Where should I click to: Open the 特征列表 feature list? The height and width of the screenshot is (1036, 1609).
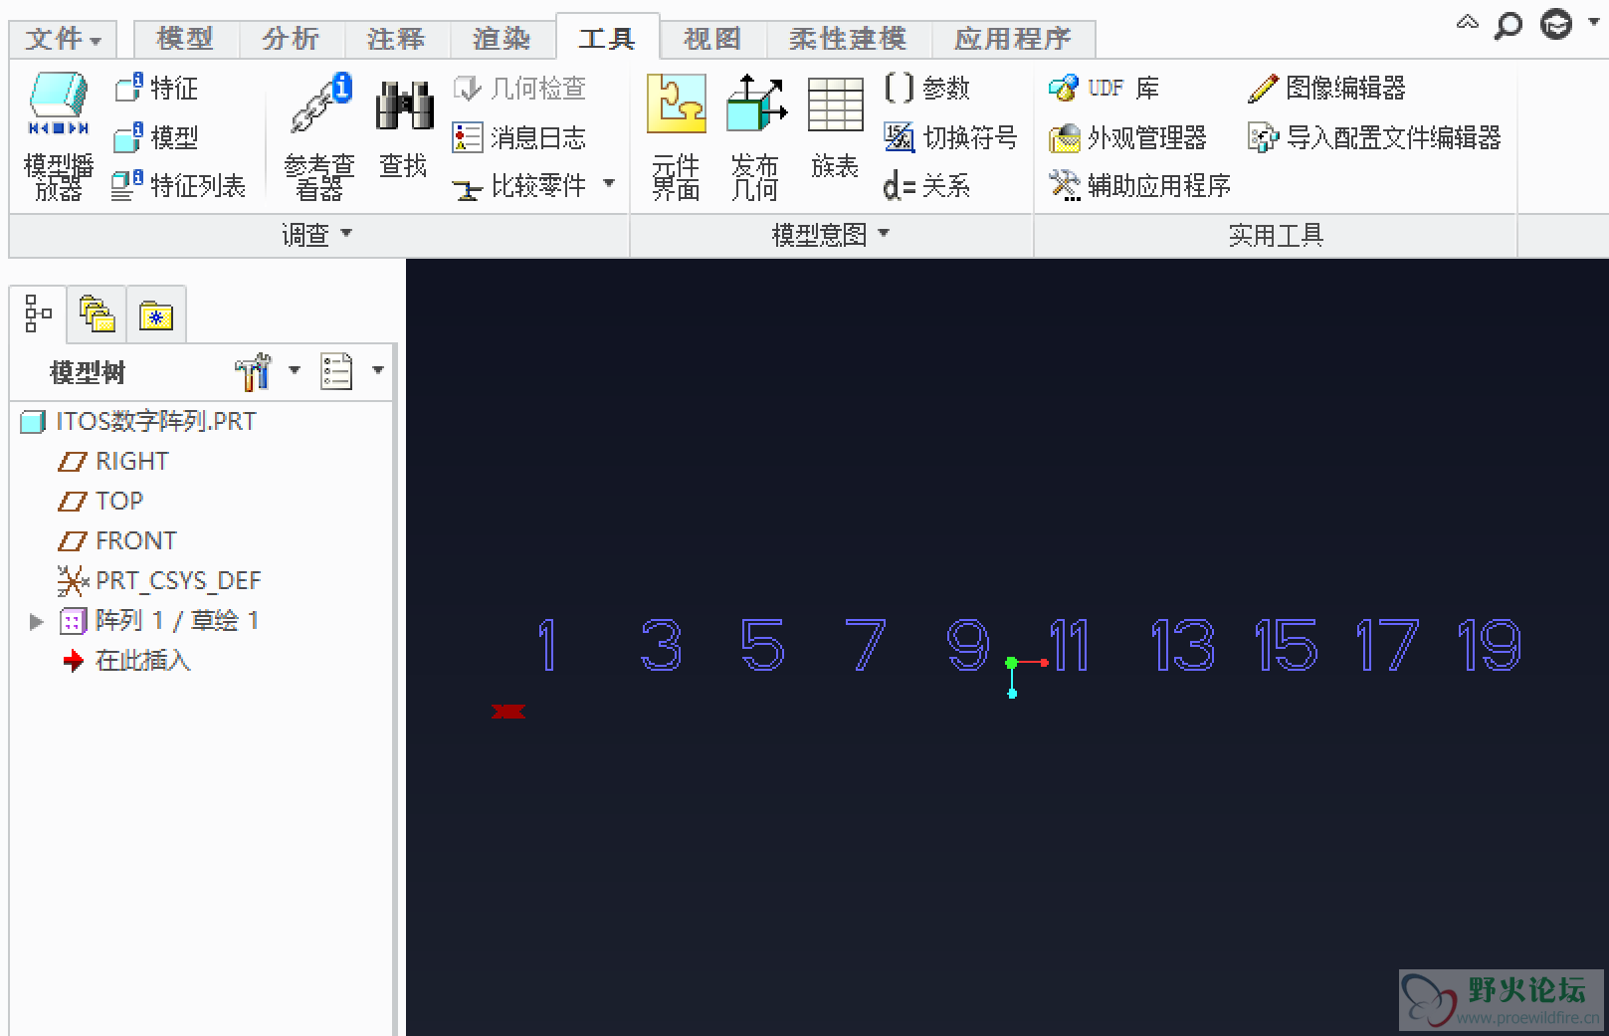(x=179, y=185)
